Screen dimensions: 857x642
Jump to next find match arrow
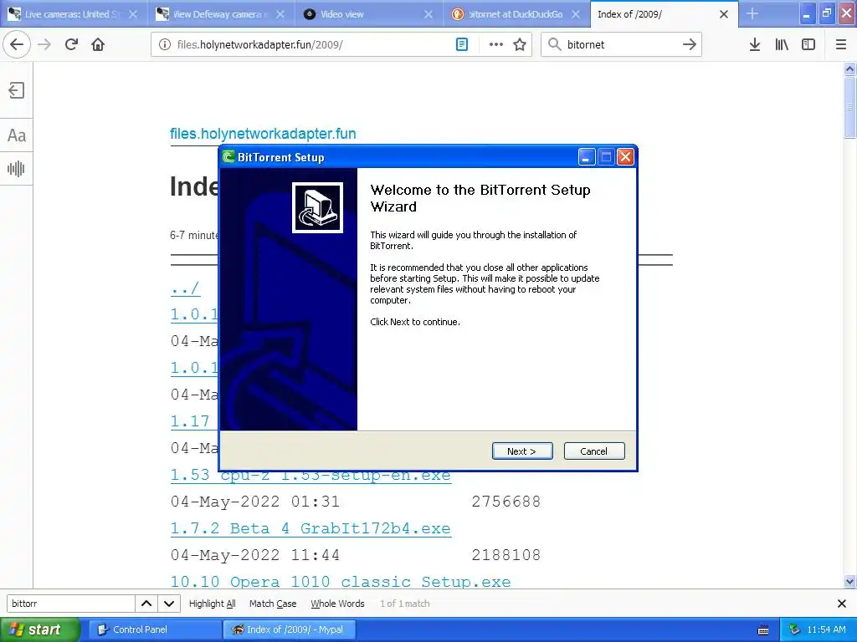click(169, 604)
